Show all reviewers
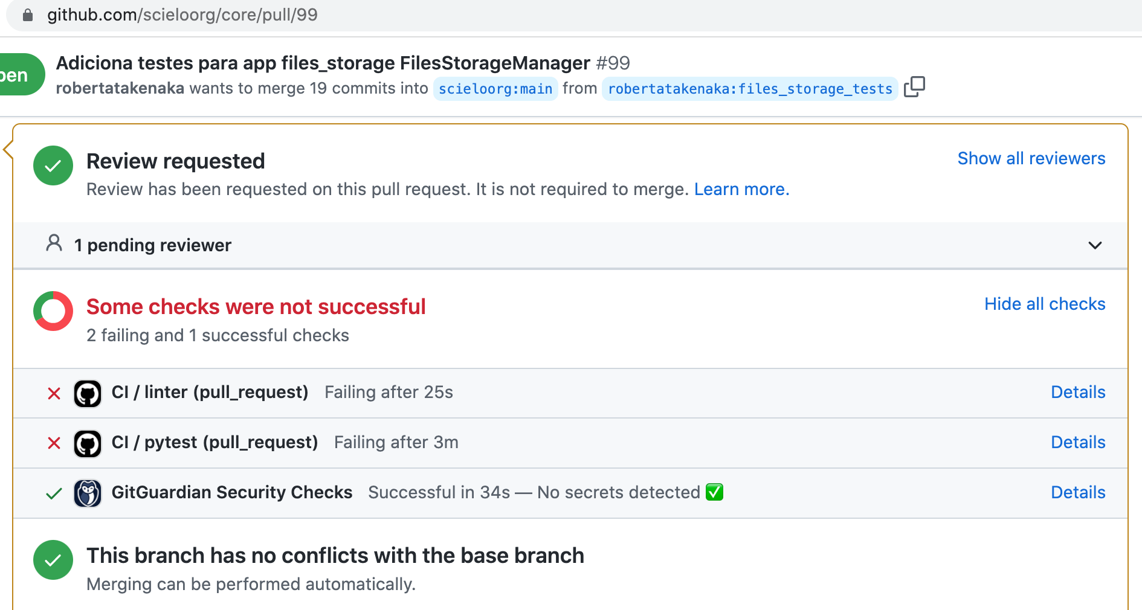The width and height of the screenshot is (1142, 610). 1031,158
